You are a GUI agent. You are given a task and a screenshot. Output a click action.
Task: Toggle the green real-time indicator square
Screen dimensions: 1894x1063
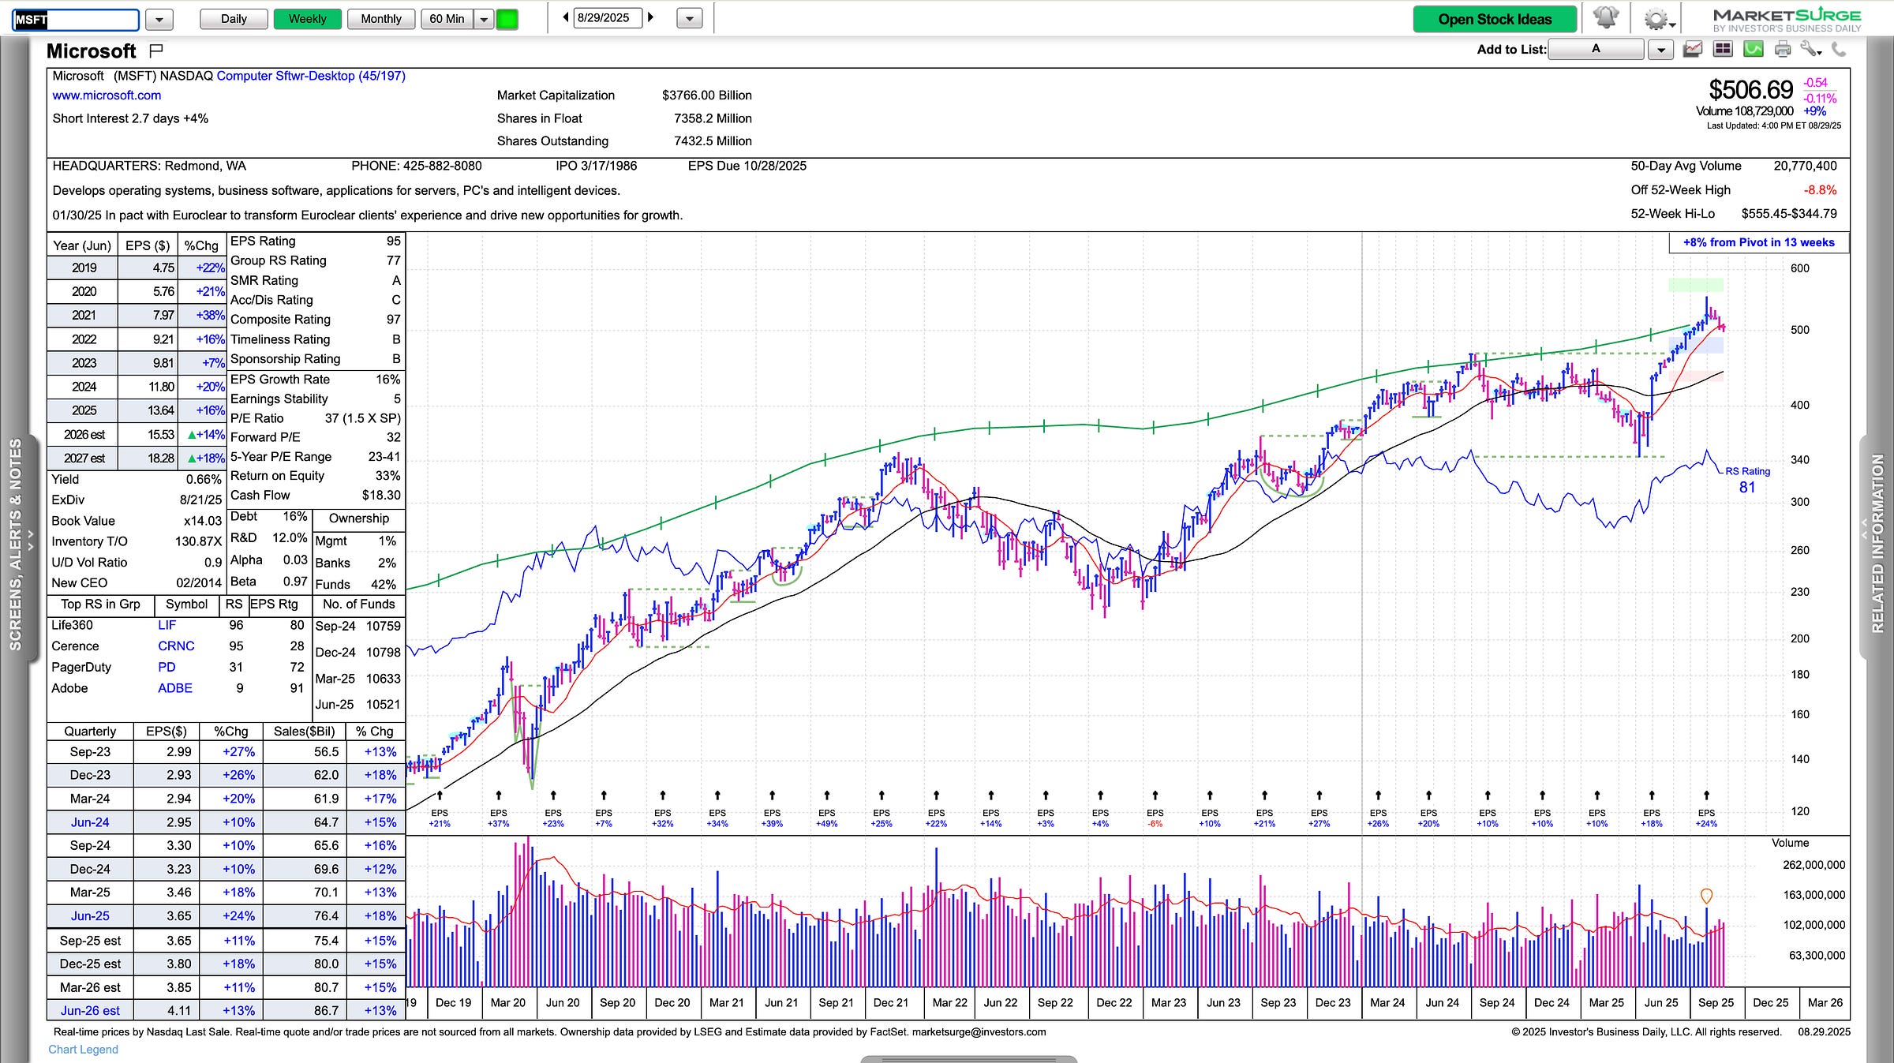507,19
